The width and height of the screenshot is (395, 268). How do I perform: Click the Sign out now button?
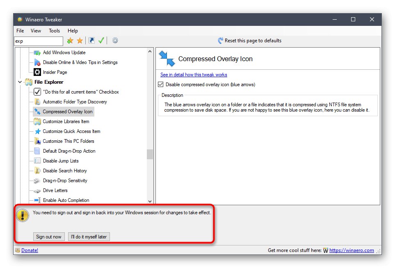coord(49,237)
